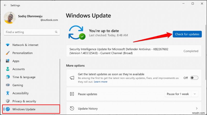Click the update sync status icon
This screenshot has width=207, height=115.
pos(77,33)
